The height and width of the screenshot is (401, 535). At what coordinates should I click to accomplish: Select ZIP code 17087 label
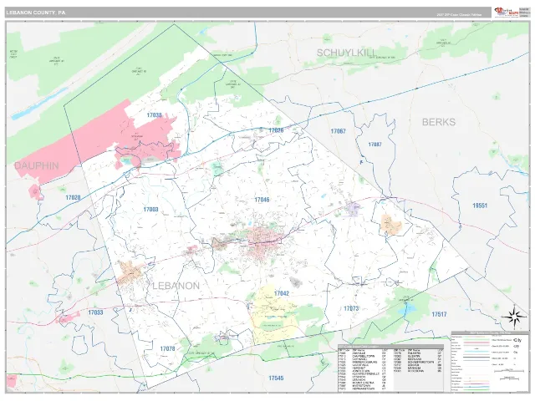[375, 145]
